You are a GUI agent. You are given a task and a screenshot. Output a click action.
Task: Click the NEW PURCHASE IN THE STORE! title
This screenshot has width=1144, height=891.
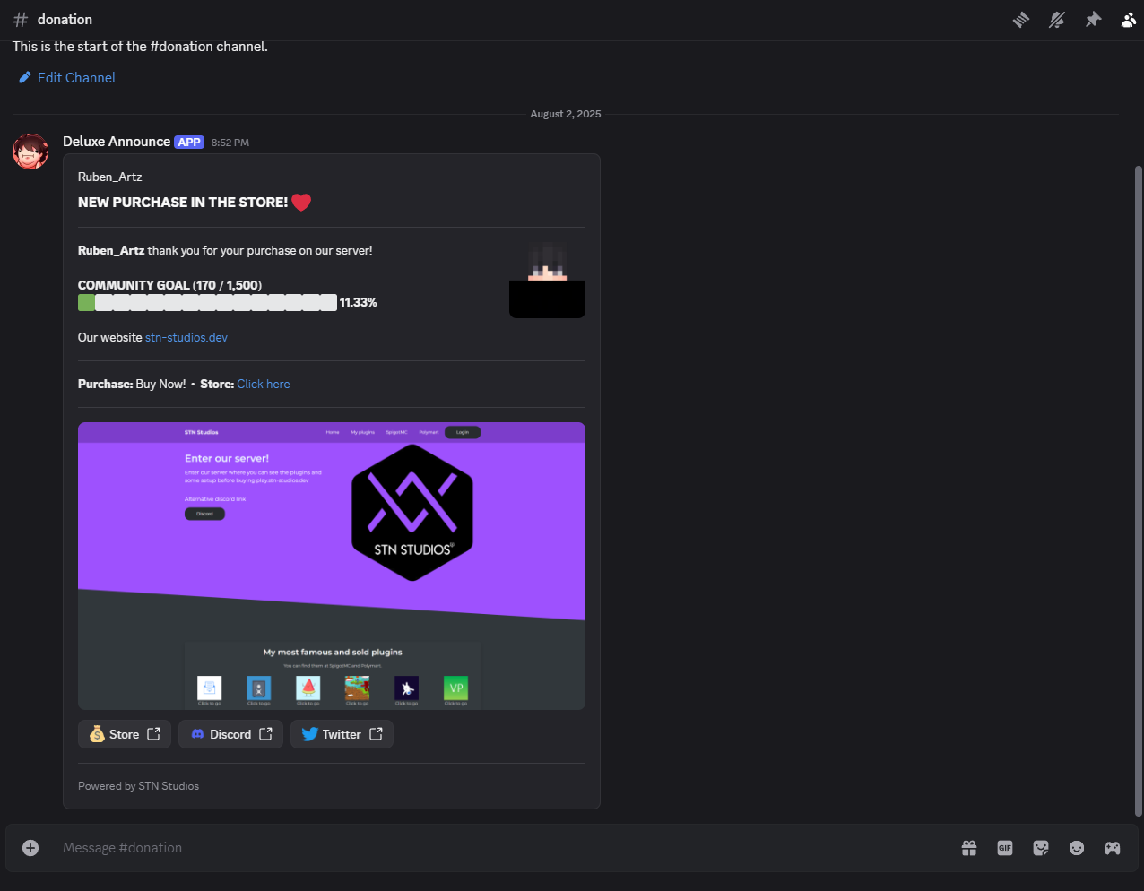[183, 203]
